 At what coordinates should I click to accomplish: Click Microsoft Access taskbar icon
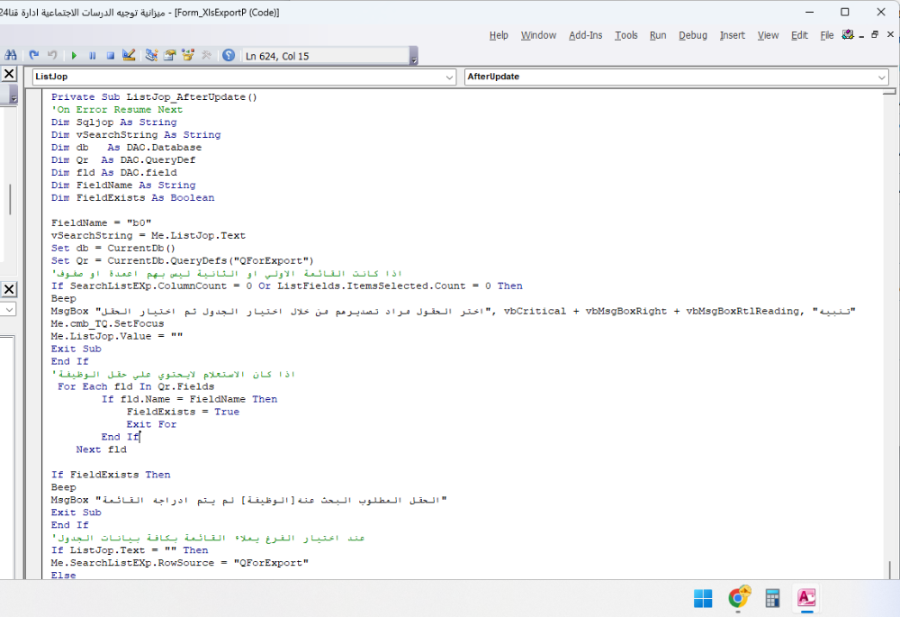click(806, 598)
